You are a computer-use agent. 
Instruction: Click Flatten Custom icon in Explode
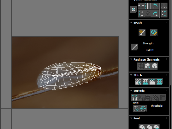[x=163, y=98]
